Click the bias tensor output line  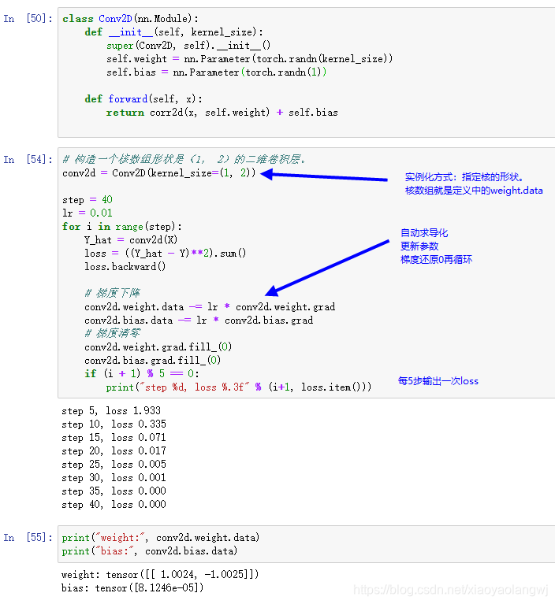[x=132, y=587]
